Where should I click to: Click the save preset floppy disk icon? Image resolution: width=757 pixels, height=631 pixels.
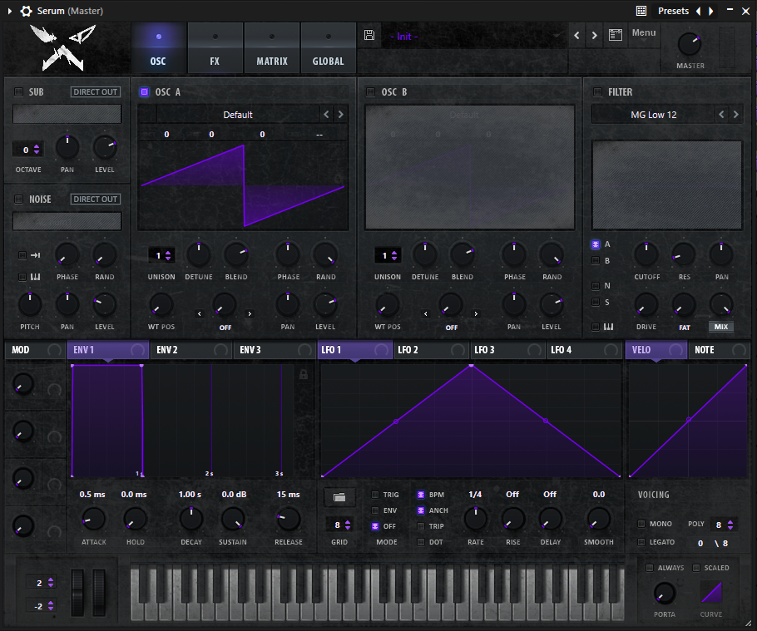(369, 35)
